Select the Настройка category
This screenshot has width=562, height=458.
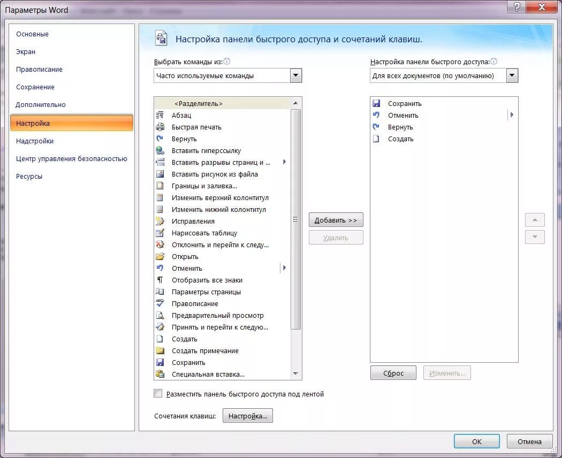pos(72,123)
